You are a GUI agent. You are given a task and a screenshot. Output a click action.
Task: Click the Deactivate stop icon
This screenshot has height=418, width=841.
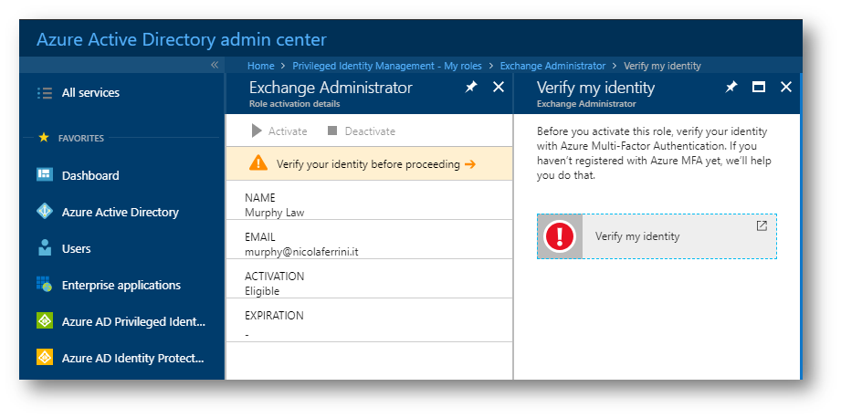tap(332, 131)
